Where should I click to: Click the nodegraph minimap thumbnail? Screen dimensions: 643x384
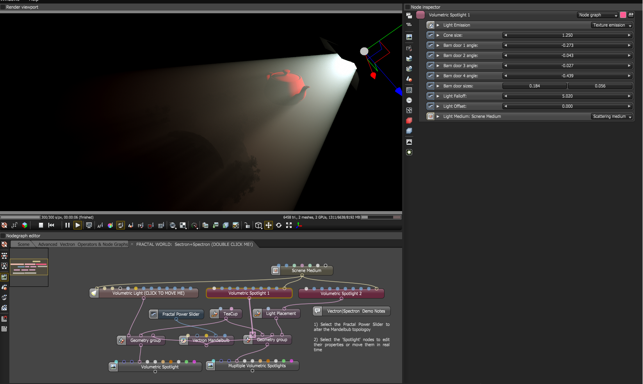click(x=29, y=267)
